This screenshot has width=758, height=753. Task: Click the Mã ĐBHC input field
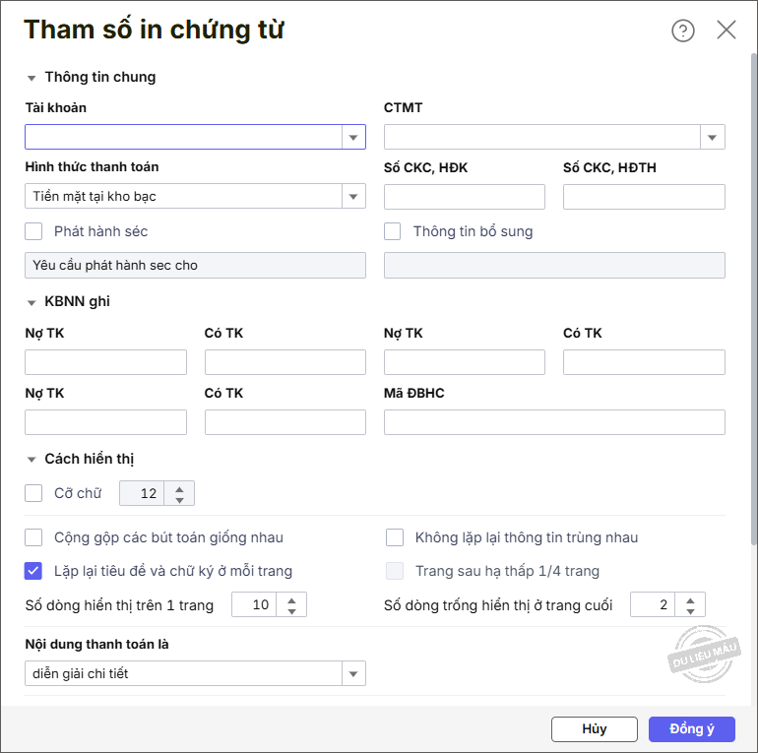pos(554,422)
